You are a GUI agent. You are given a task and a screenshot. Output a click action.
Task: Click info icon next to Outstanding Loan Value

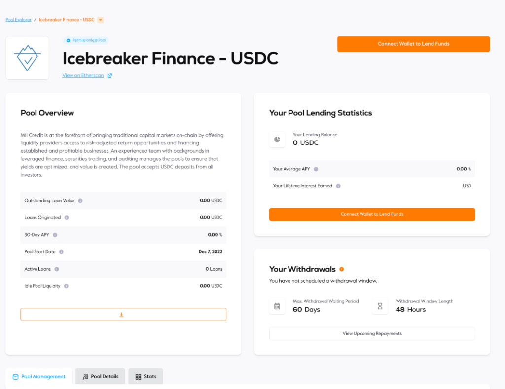(x=80, y=201)
